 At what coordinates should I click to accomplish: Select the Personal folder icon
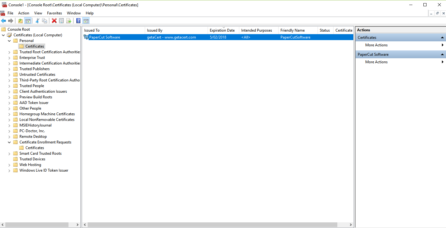coord(16,41)
